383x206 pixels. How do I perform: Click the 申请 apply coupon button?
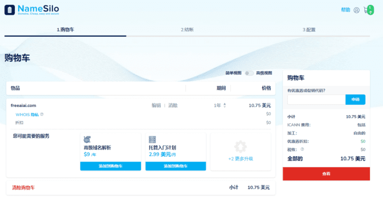pyautogui.click(x=356, y=100)
